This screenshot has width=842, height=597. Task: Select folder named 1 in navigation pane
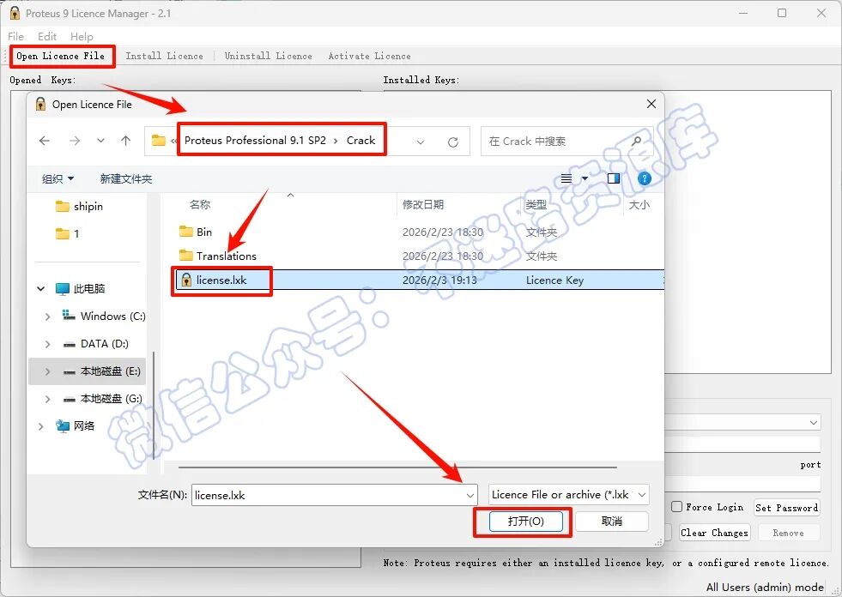(x=76, y=233)
